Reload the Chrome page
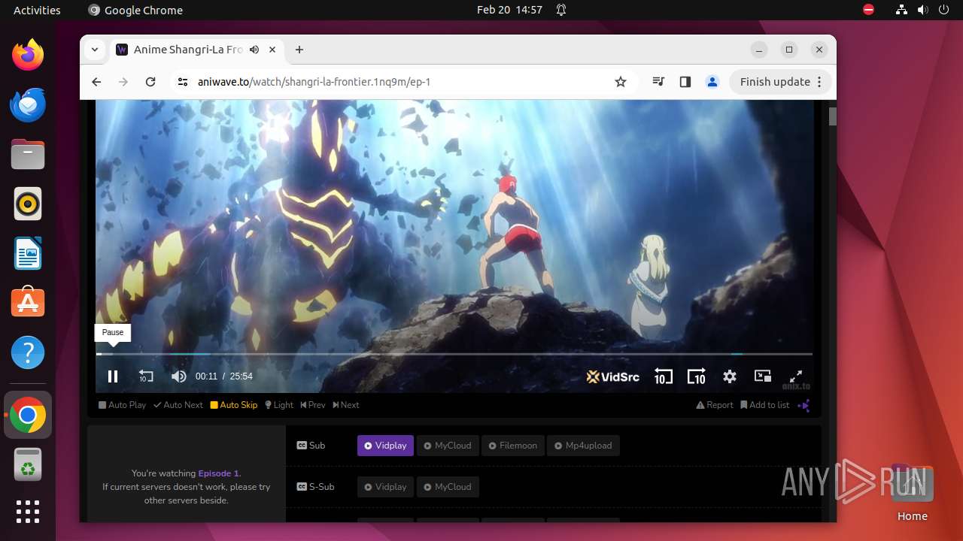 click(150, 82)
